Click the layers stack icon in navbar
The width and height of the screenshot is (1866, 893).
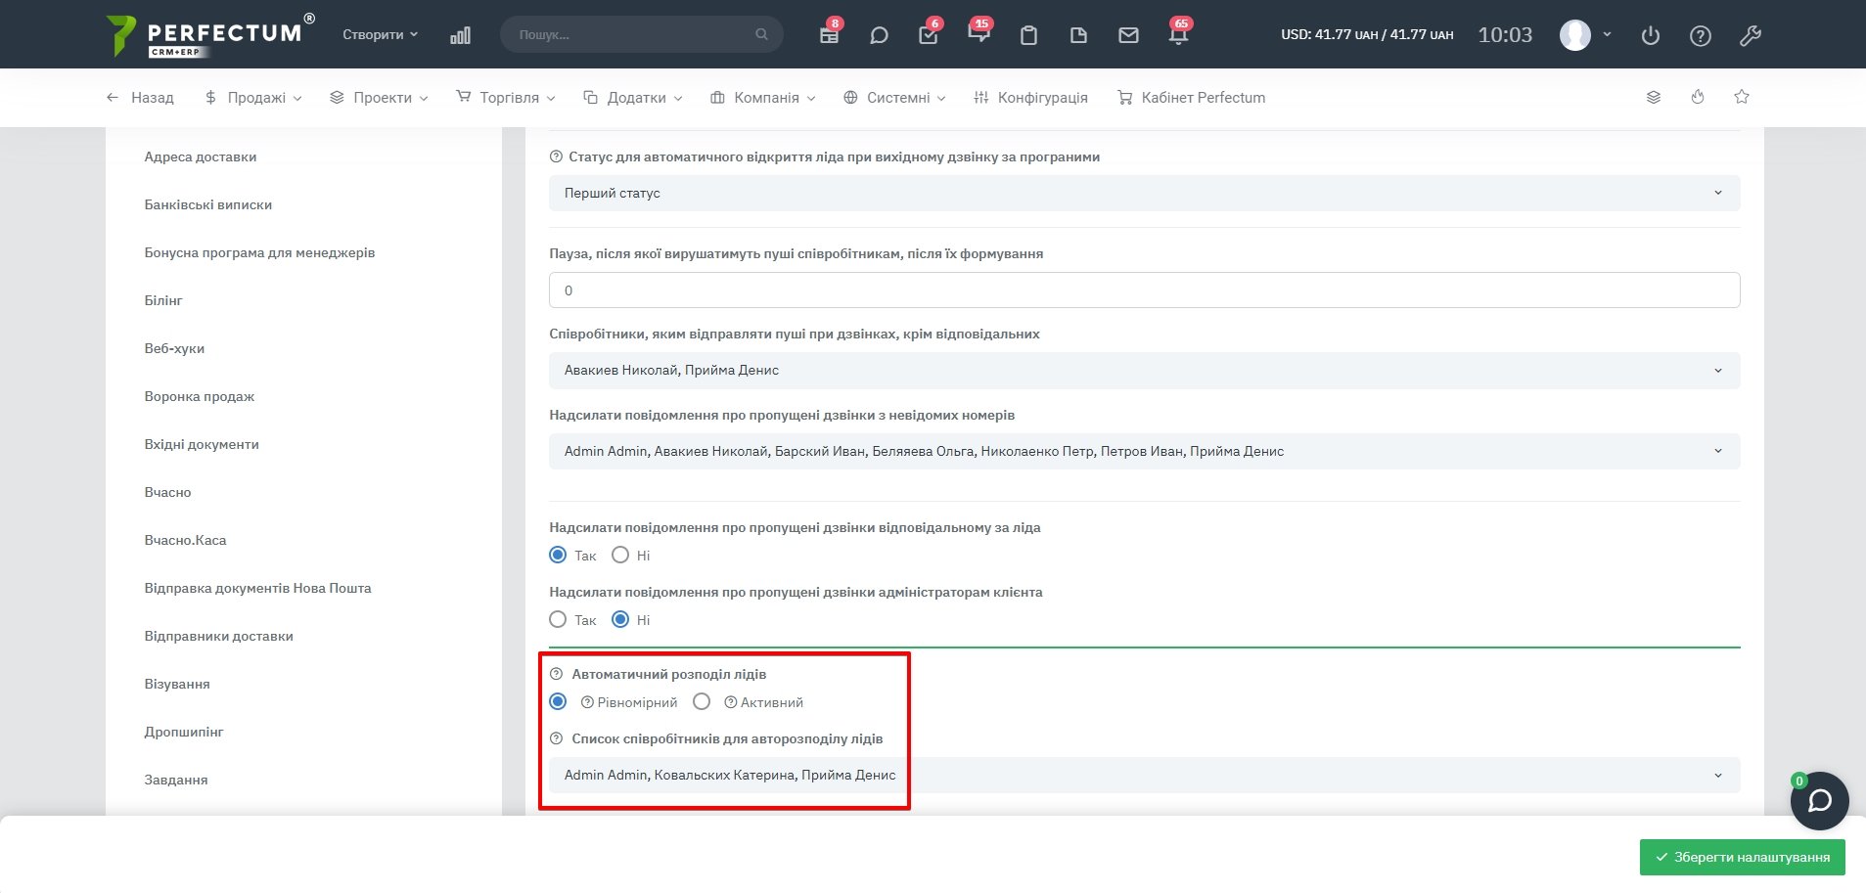[x=1654, y=97]
